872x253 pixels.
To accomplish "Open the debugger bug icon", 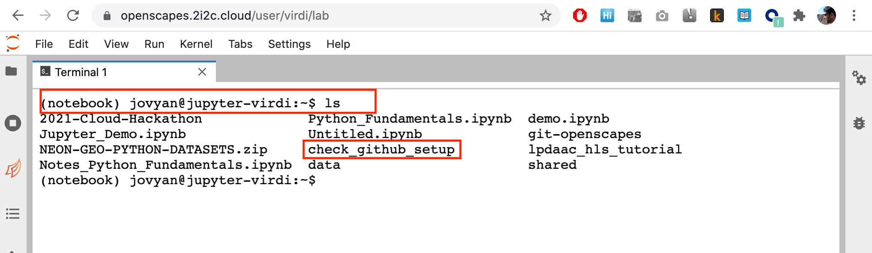I will (x=859, y=123).
